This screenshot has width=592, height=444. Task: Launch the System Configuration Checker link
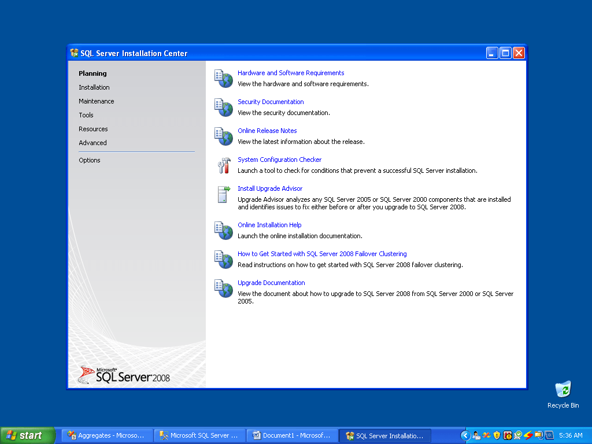pos(279,160)
